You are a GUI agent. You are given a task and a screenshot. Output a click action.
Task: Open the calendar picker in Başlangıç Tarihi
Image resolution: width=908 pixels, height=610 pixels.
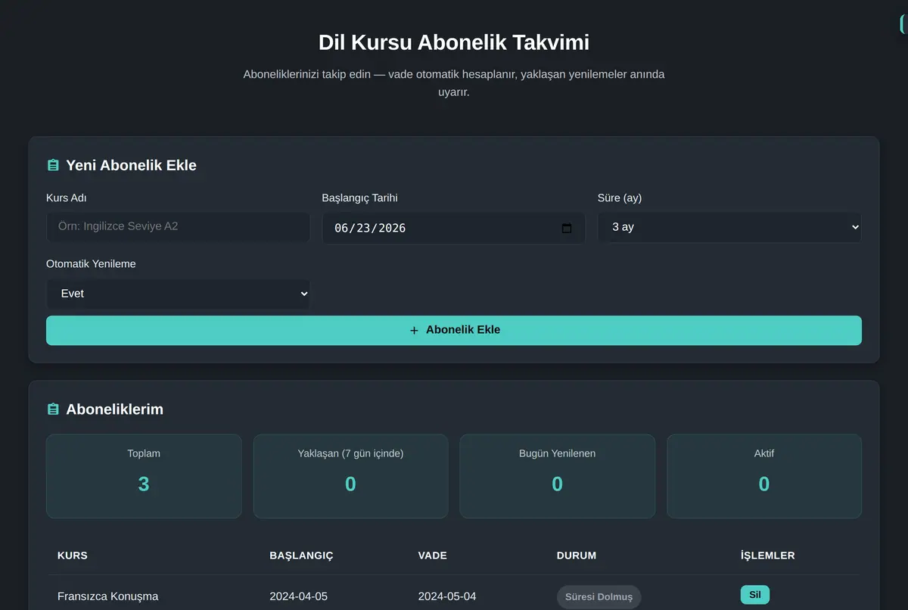tap(567, 228)
